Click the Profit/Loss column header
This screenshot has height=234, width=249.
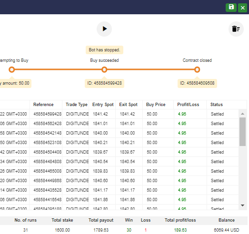tap(188, 105)
